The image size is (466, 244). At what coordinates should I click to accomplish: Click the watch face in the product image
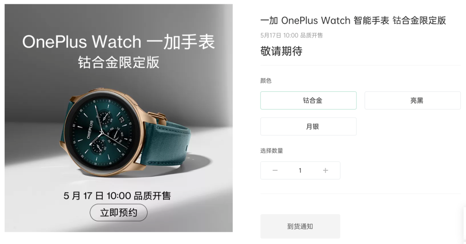click(x=101, y=131)
